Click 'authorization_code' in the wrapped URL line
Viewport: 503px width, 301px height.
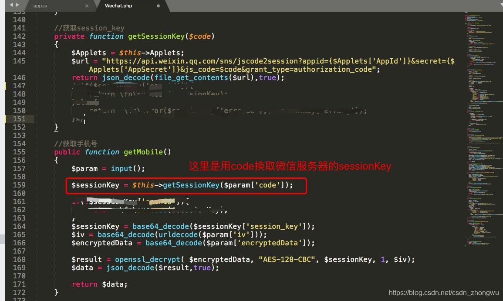(x=332, y=70)
